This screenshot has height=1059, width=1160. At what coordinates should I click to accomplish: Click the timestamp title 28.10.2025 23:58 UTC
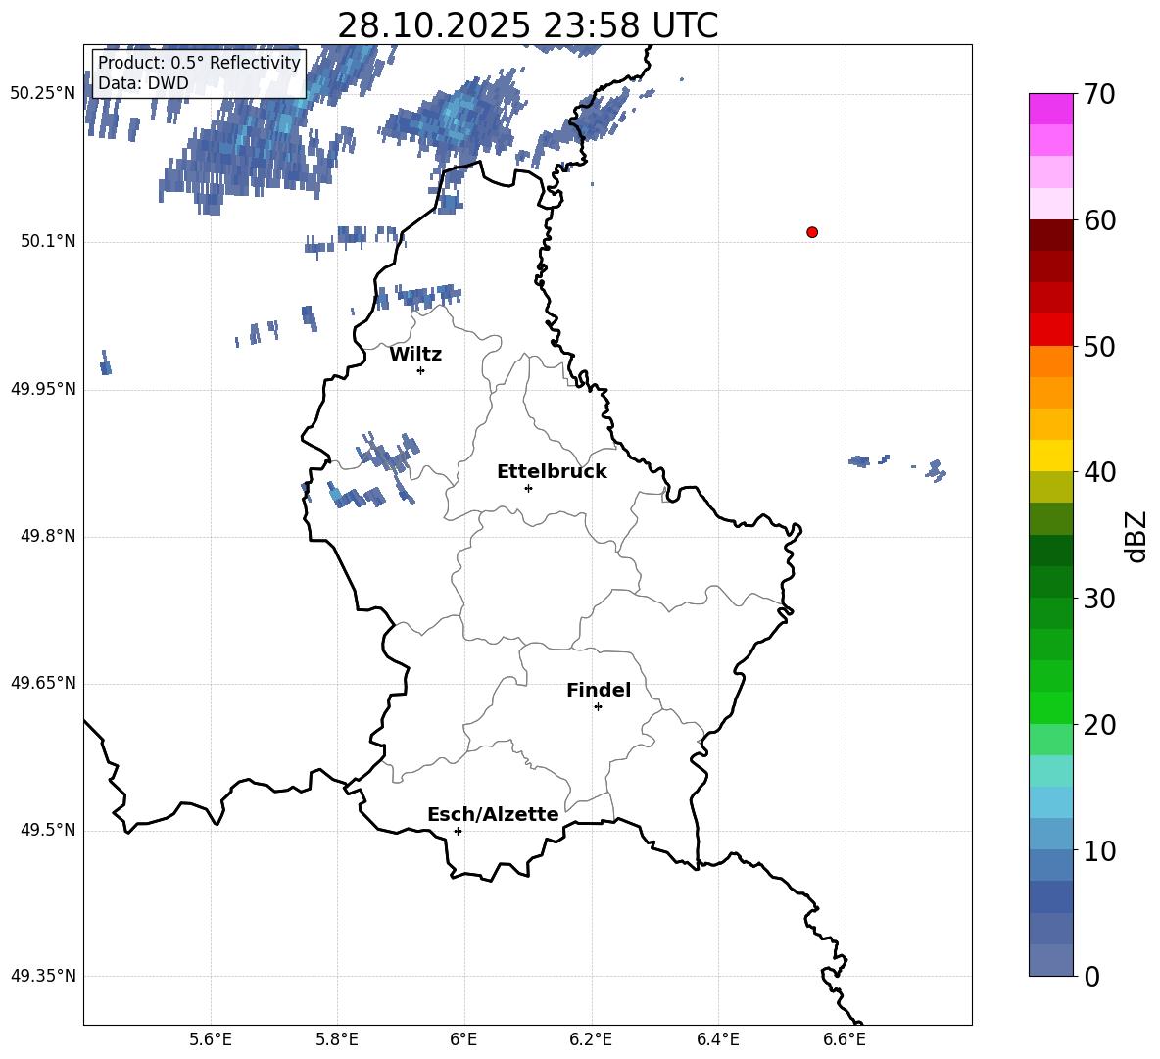click(x=527, y=25)
